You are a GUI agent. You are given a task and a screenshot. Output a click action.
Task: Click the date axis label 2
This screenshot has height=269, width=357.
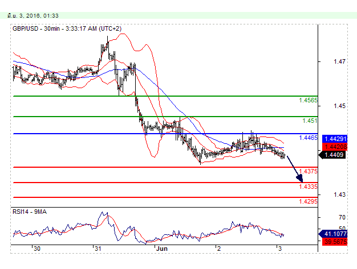(x=219, y=249)
